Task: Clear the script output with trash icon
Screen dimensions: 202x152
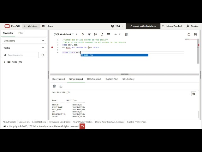Action: point(54,86)
